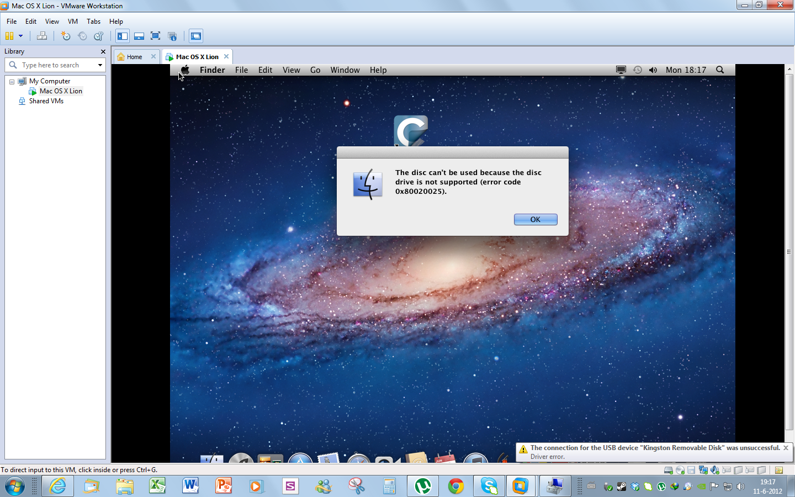
Task: Toggle the console view toolbar button
Action: point(196,36)
